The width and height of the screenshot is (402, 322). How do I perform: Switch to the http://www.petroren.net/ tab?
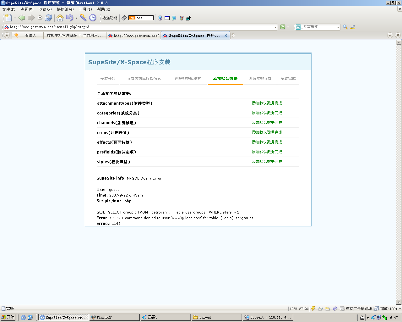pyautogui.click(x=133, y=36)
